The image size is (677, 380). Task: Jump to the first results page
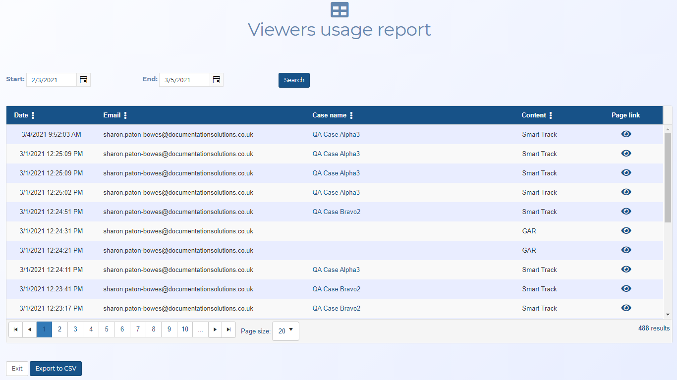16,329
